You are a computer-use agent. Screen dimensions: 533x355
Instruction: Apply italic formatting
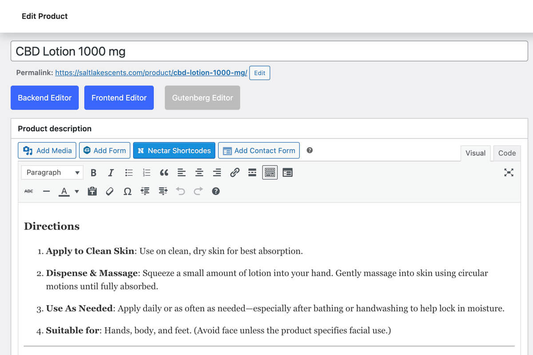click(x=111, y=173)
